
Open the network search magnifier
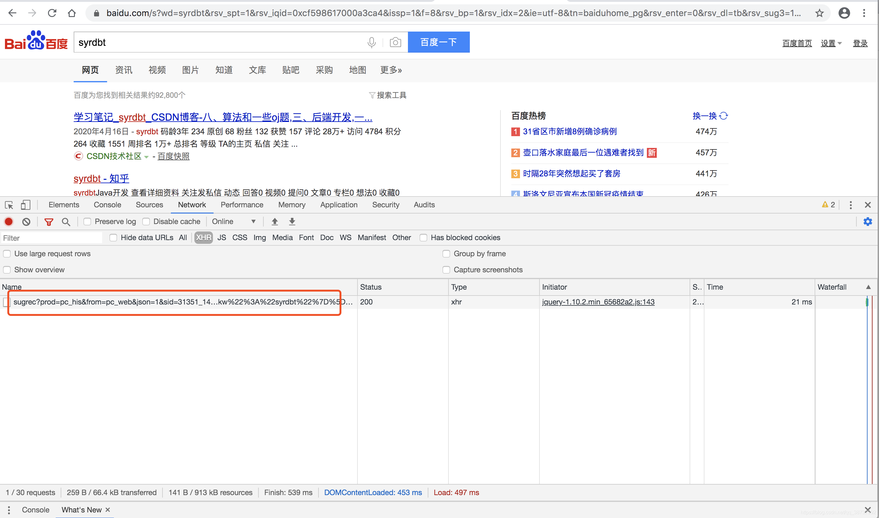pyautogui.click(x=66, y=222)
